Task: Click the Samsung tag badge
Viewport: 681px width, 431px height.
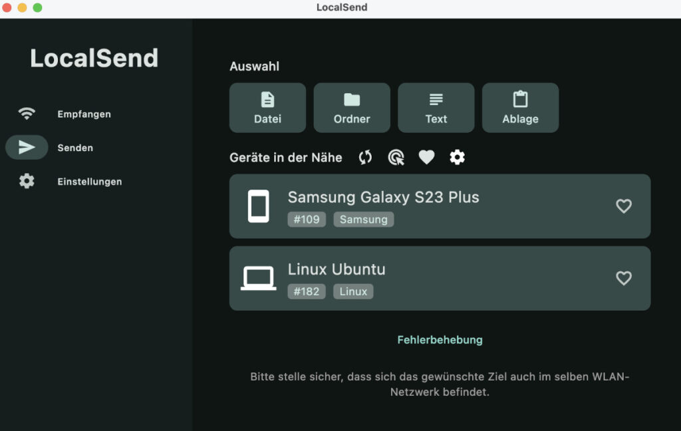Action: (x=363, y=219)
